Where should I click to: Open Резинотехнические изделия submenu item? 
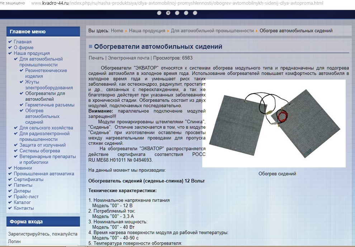46,73
